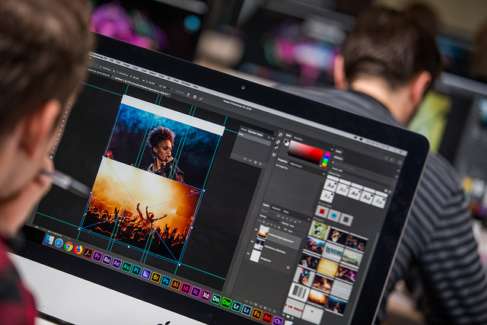Screen dimensions: 487x325
Task: Open the File menu
Action: 112,60
